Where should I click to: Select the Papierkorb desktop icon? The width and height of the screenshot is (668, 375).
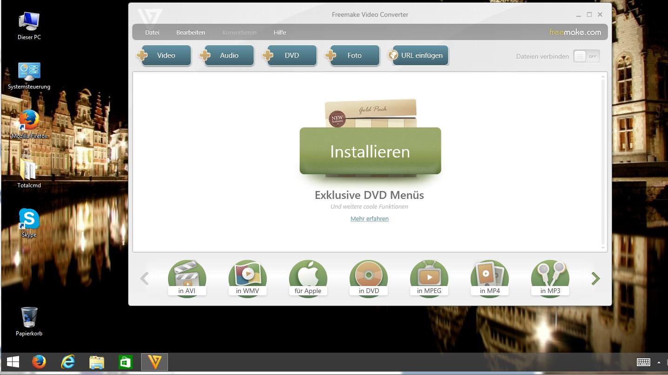point(29,321)
